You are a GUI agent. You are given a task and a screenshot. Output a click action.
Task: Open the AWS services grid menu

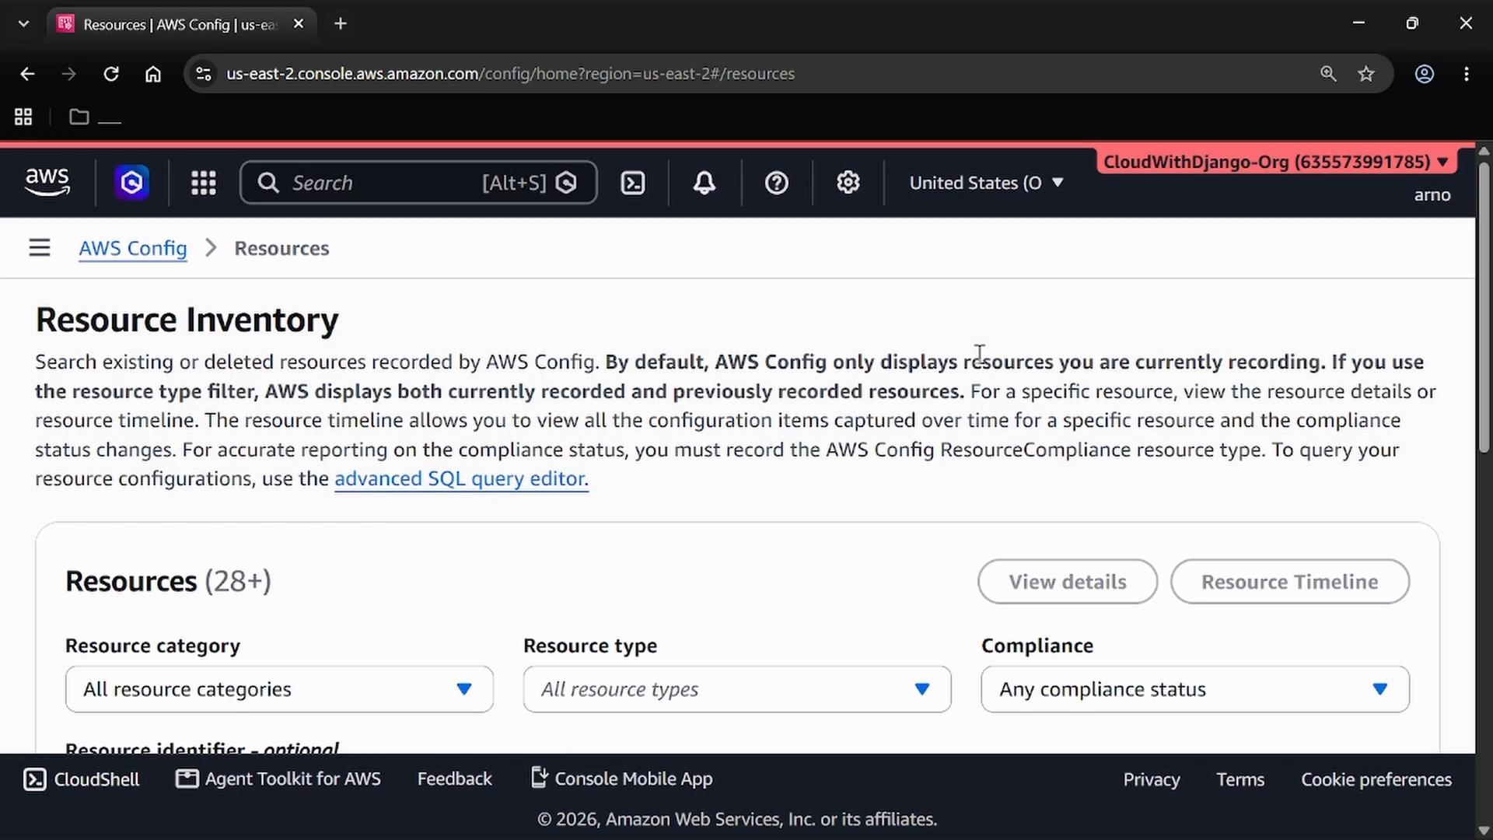(204, 183)
